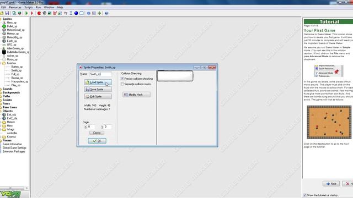Open Game Information in resource tree
This screenshot has height=198, width=353.
click(12, 144)
